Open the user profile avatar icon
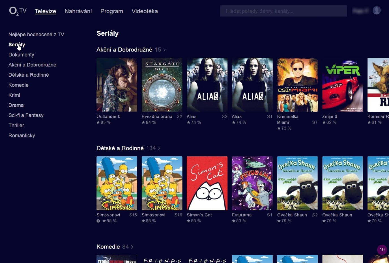 pos(377,10)
